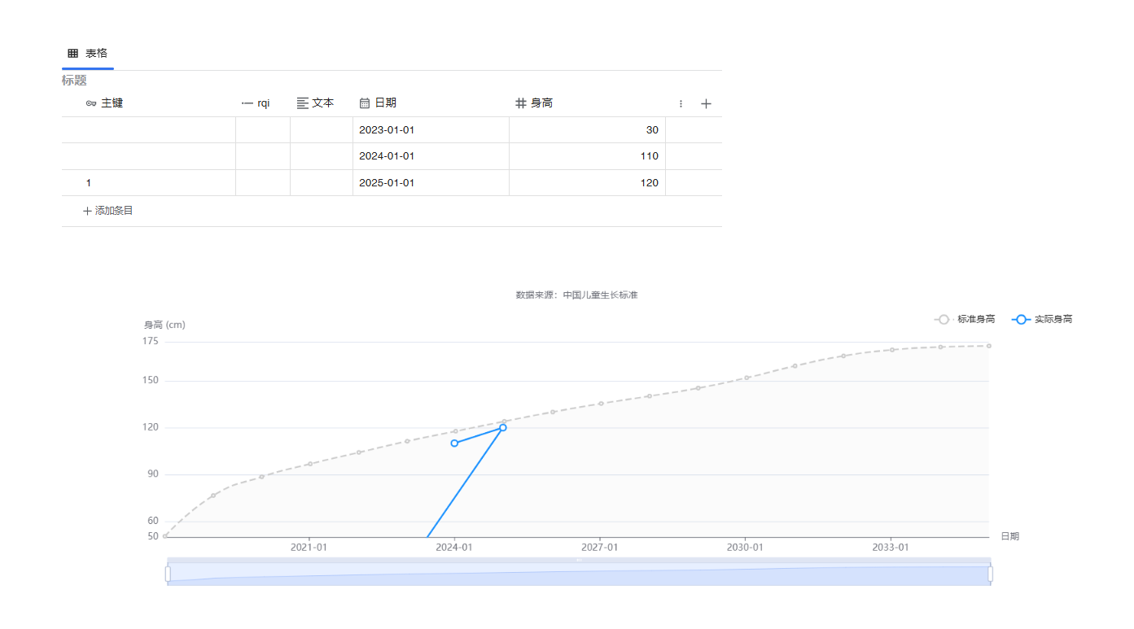Click the hash icon in 身高 header
1134x629 pixels.
[521, 103]
